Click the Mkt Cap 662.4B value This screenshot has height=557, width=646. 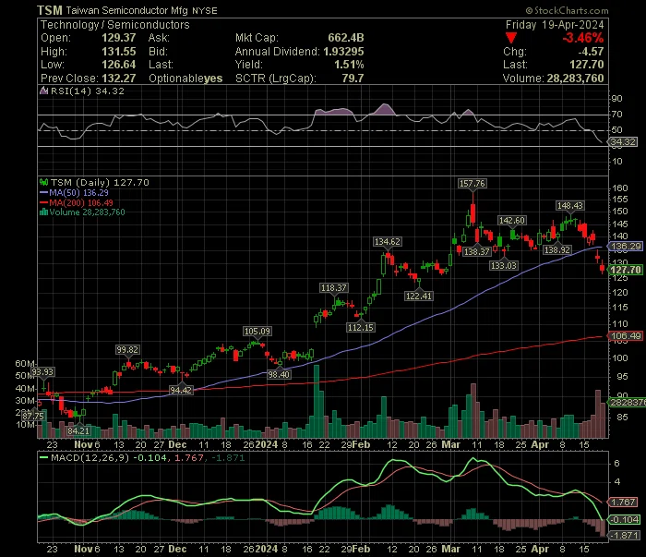346,38
